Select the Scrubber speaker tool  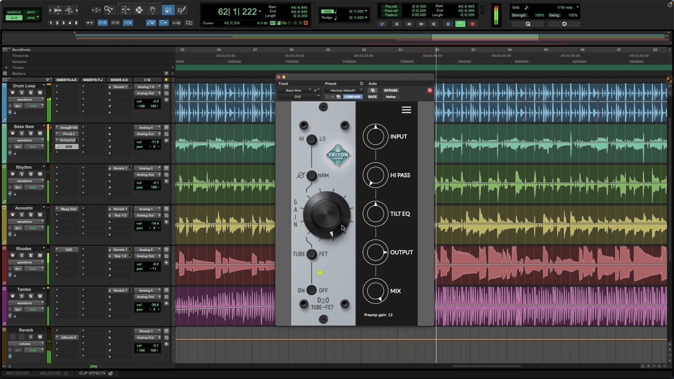(x=168, y=10)
